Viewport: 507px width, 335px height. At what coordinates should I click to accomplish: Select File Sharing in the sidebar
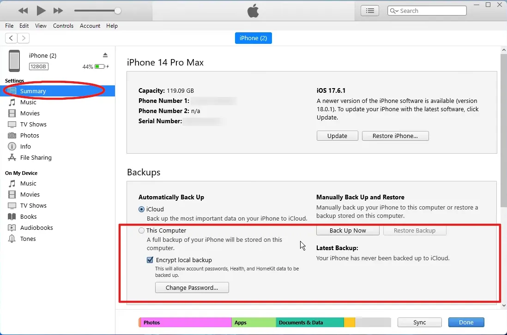[x=35, y=157]
